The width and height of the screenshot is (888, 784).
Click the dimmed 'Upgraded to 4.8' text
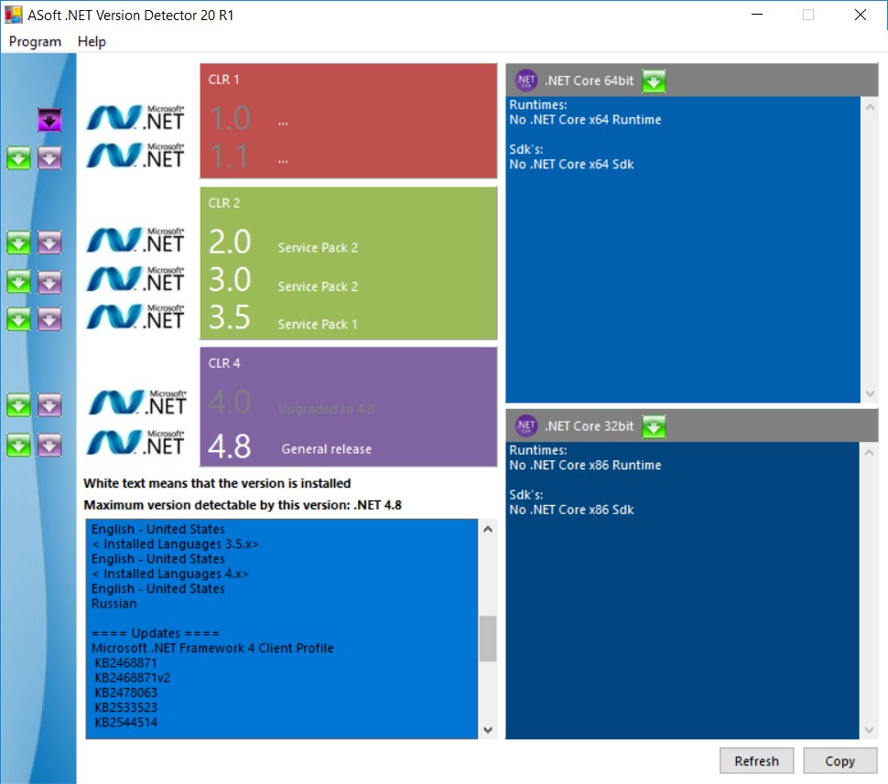tap(326, 409)
